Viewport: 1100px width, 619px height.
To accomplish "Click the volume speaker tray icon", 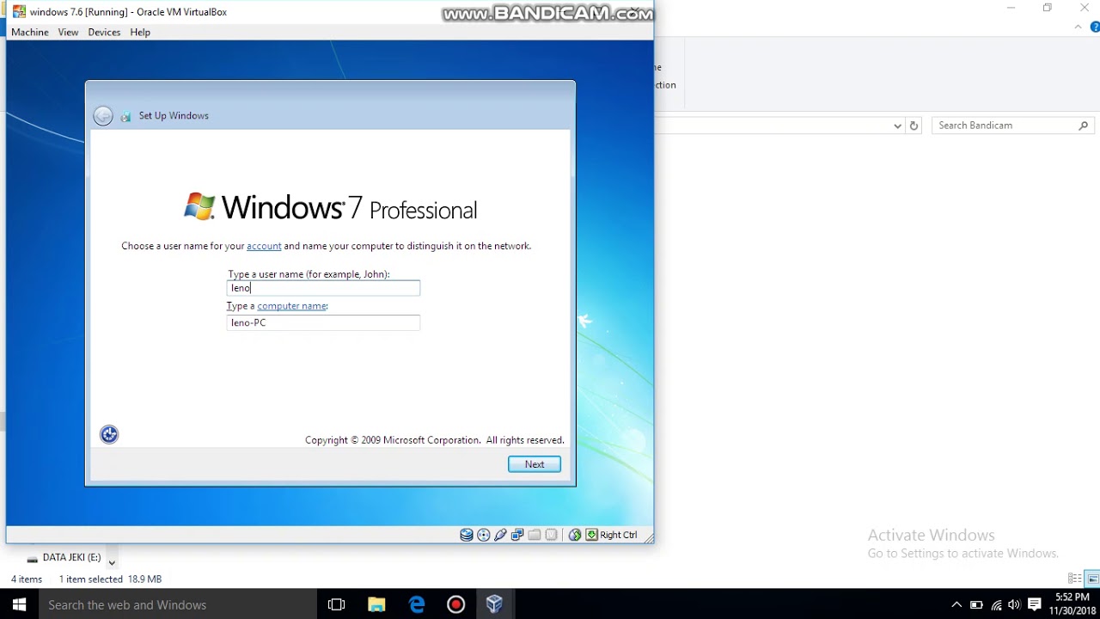I will click(x=1014, y=604).
